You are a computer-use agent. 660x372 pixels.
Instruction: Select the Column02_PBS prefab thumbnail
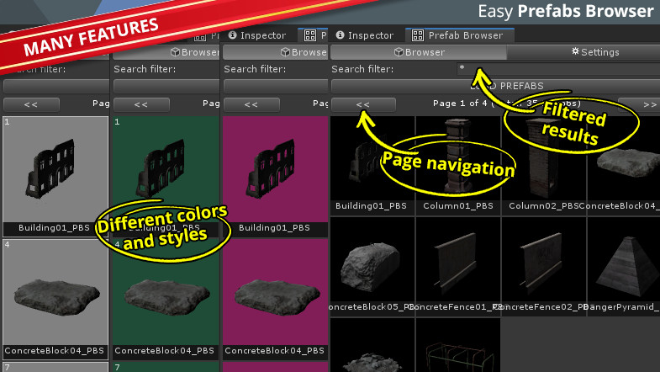[x=544, y=159]
